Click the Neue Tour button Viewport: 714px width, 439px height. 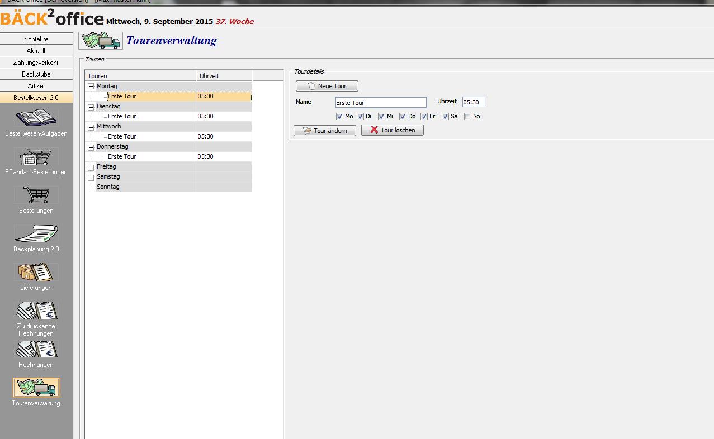(327, 86)
